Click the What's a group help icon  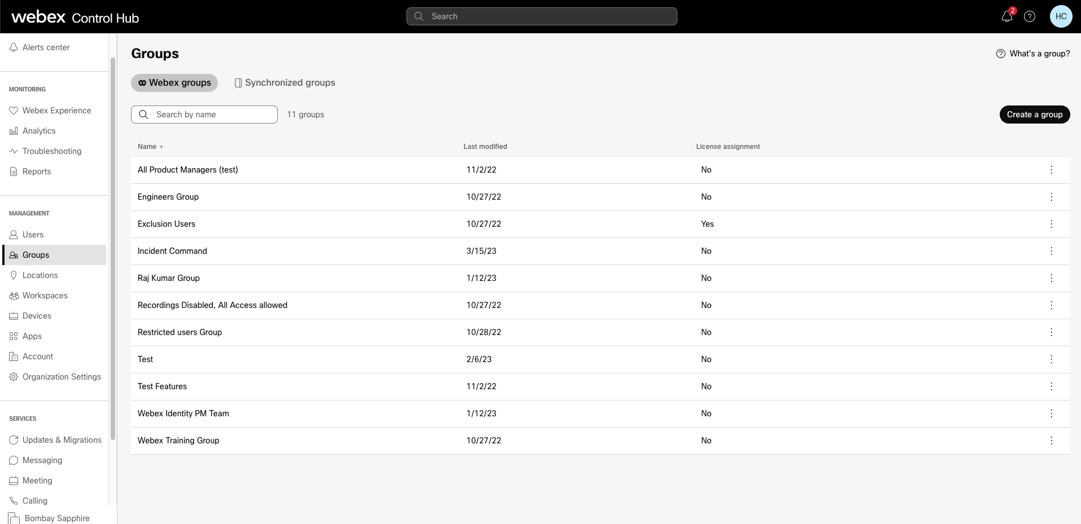[1001, 54]
